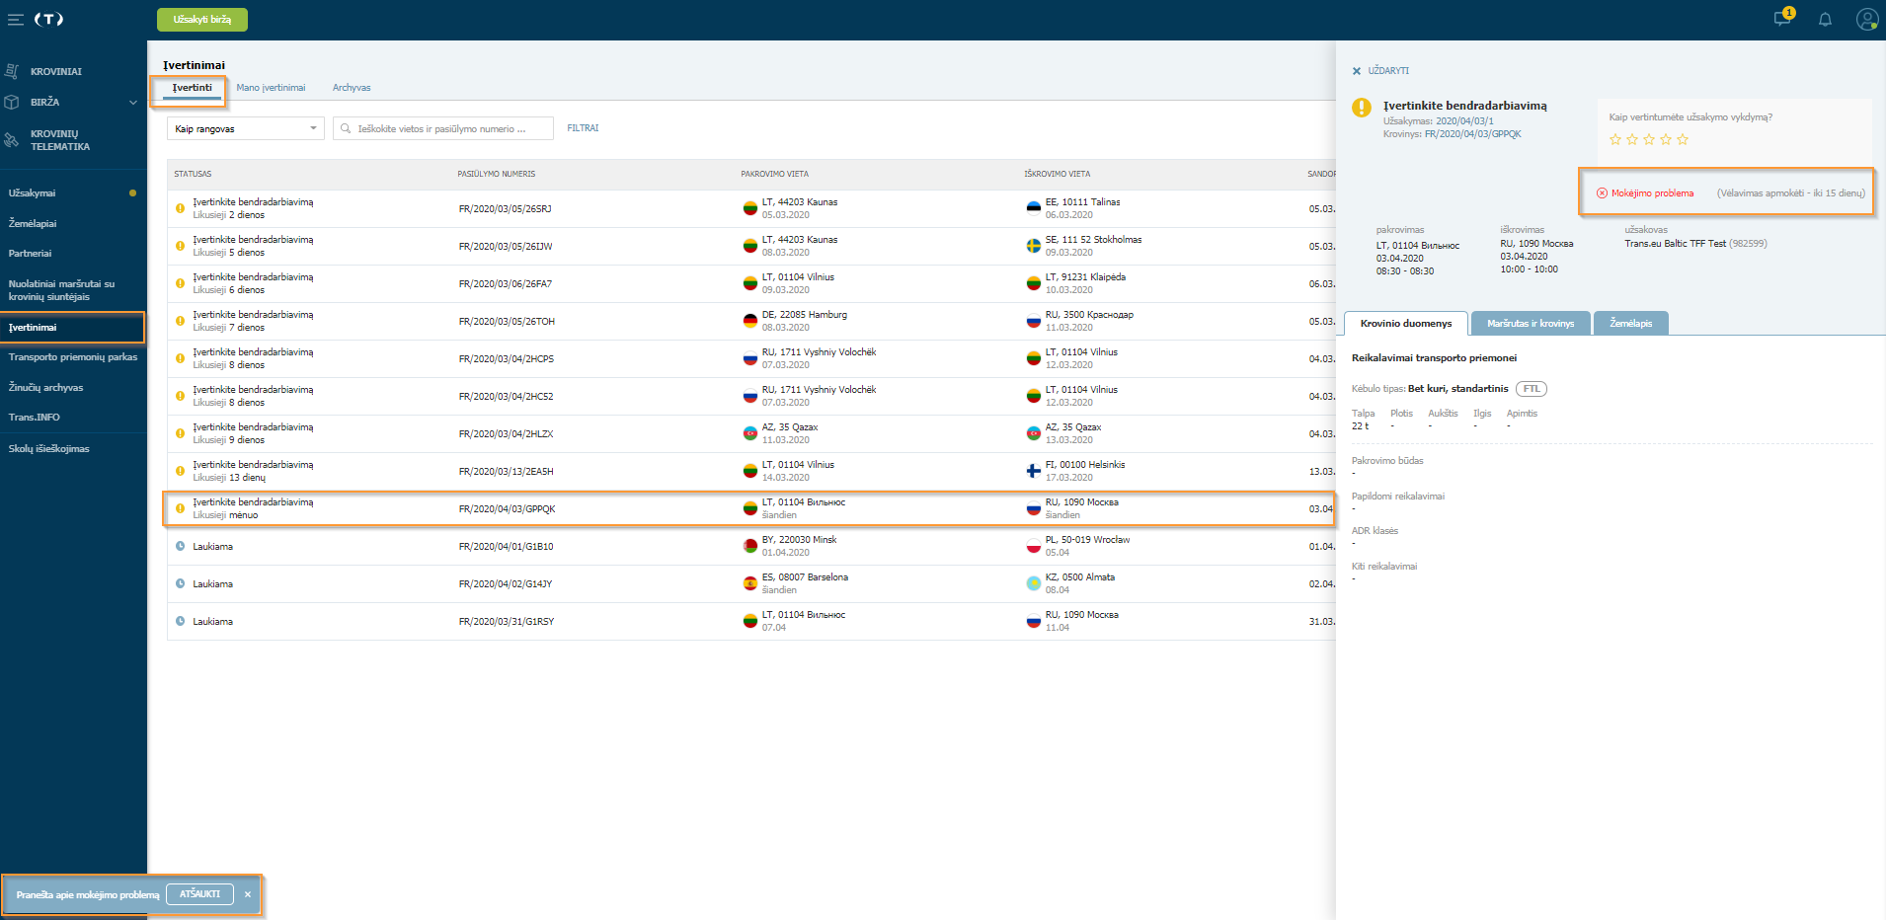Open the hamburger menu icon
Image resolution: width=1886 pixels, height=920 pixels.
15,20
